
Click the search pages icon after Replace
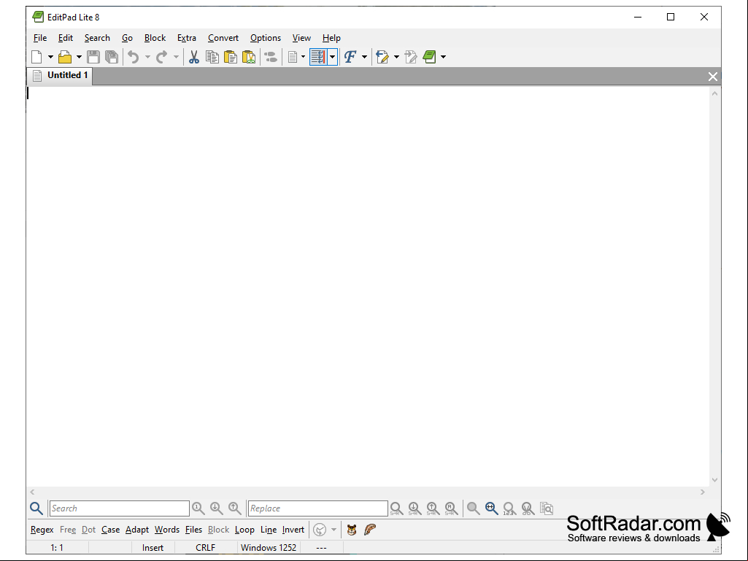click(546, 508)
